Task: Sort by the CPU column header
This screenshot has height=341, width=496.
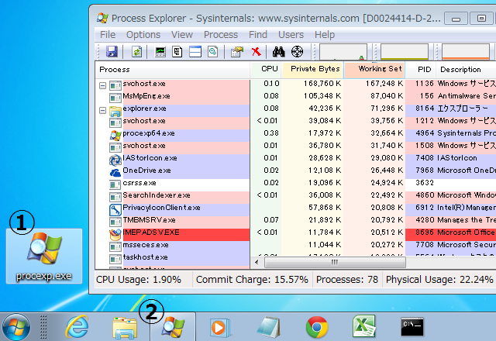Action: [266, 70]
